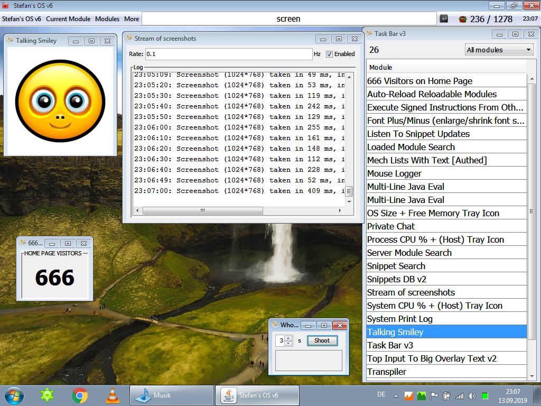Screen dimensions: 541x406
Task: Click the orange CPU graph tray icon
Action: (408, 395)
